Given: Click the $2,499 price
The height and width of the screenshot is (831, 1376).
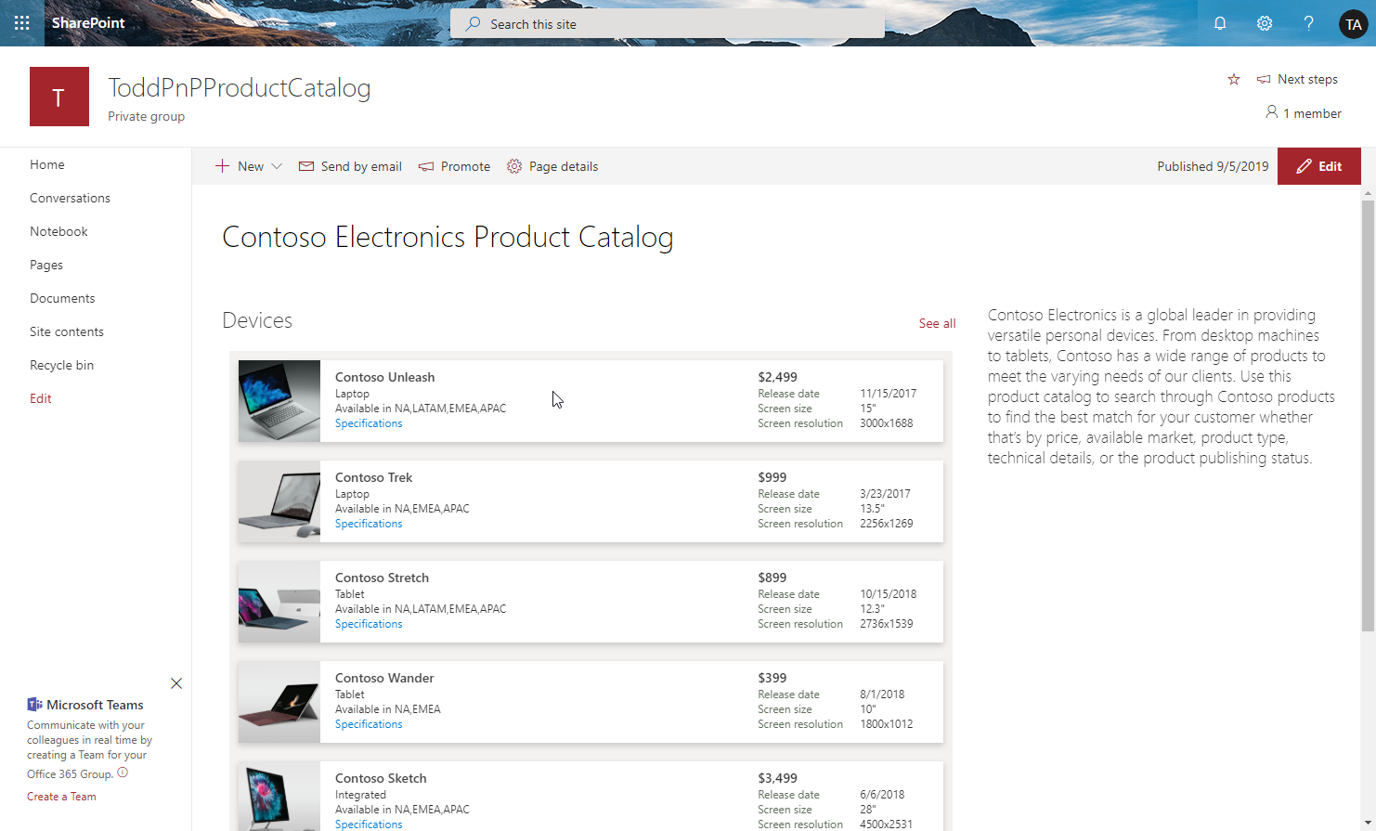Looking at the screenshot, I should pos(777,377).
